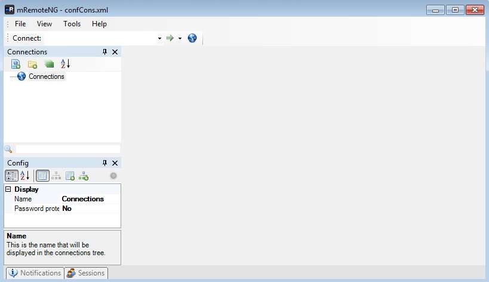Click the green connect arrow button
The width and height of the screenshot is (489, 282).
pos(170,38)
